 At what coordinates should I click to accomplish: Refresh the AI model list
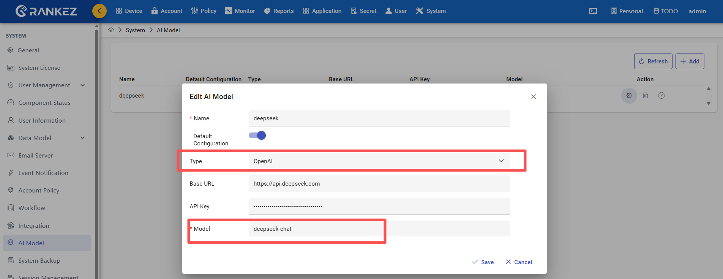(653, 61)
